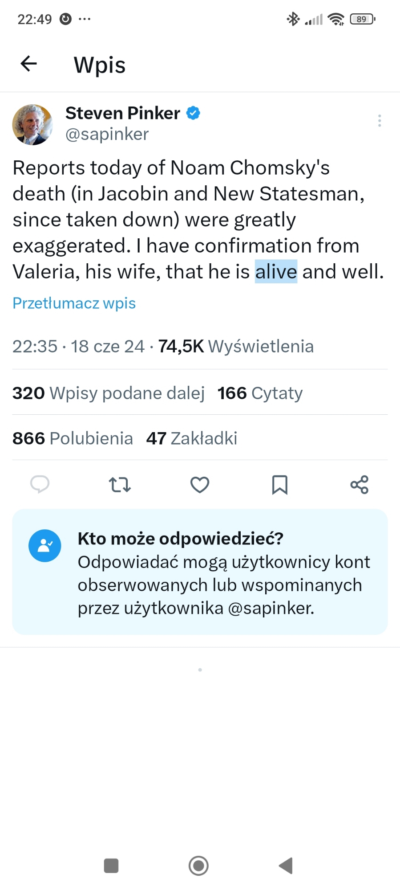400x891 pixels.
Task: View the 320 'Wpisy podane dalej' reposts
Action: tap(109, 393)
